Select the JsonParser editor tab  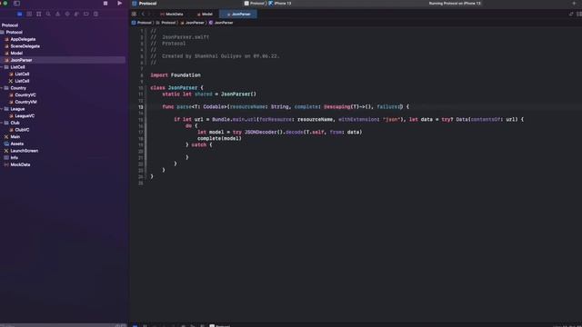pyautogui.click(x=238, y=15)
